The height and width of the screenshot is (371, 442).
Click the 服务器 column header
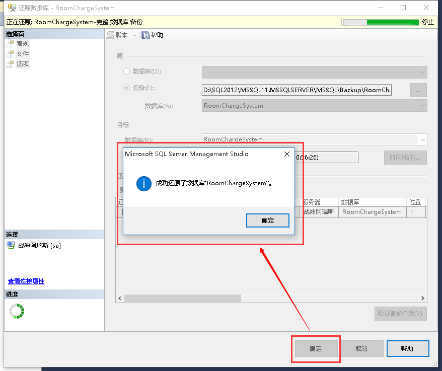tap(320, 202)
